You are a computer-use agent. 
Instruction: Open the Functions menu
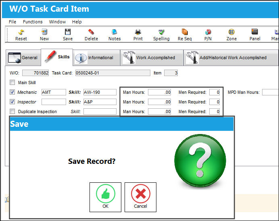click(33, 22)
